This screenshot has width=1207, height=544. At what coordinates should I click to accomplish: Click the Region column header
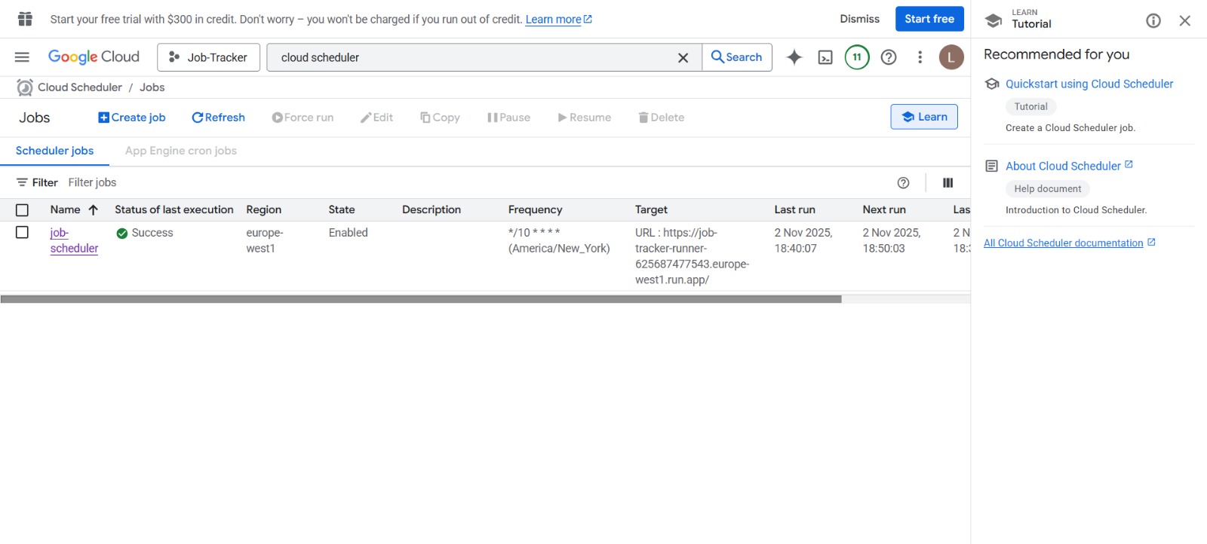[264, 209]
